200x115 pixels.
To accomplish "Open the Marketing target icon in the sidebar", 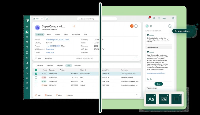I will (27, 83).
